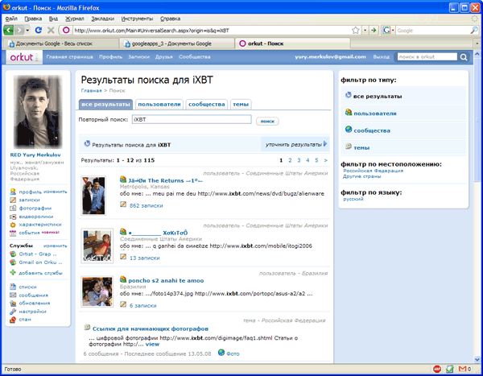The width and height of the screenshot is (483, 376).
Task: Open 13 записки link
Action: pos(144,258)
